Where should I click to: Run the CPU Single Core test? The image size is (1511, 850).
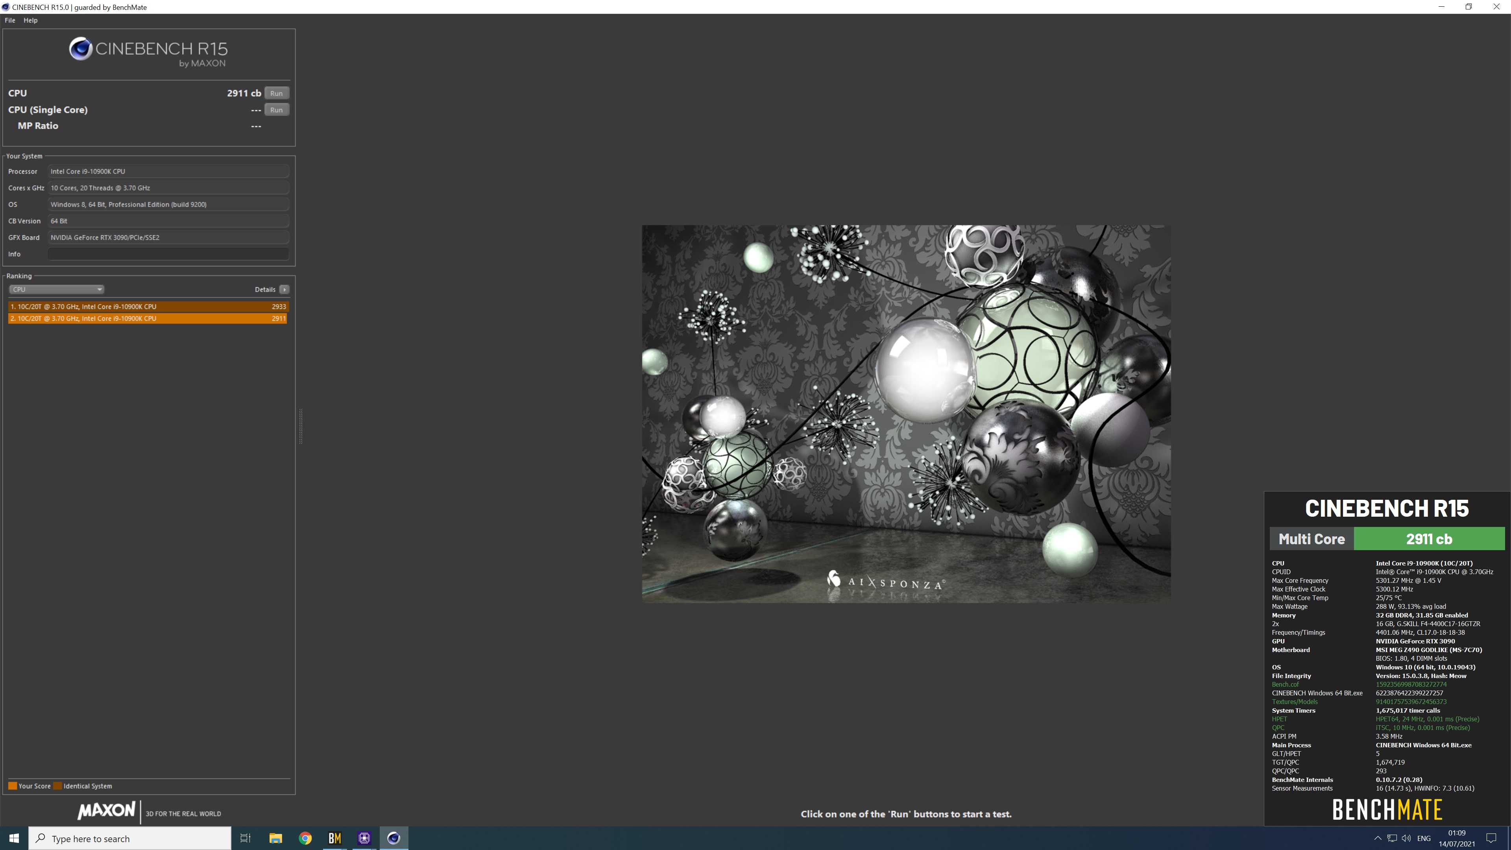coord(276,110)
